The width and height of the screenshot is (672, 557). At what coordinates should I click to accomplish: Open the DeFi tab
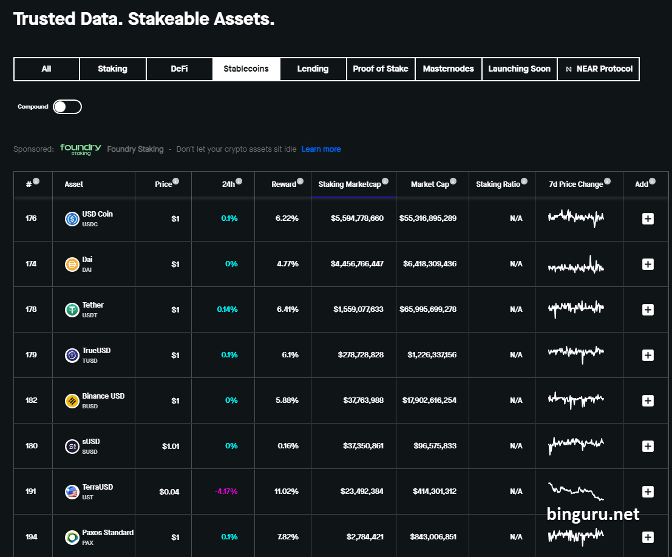179,69
